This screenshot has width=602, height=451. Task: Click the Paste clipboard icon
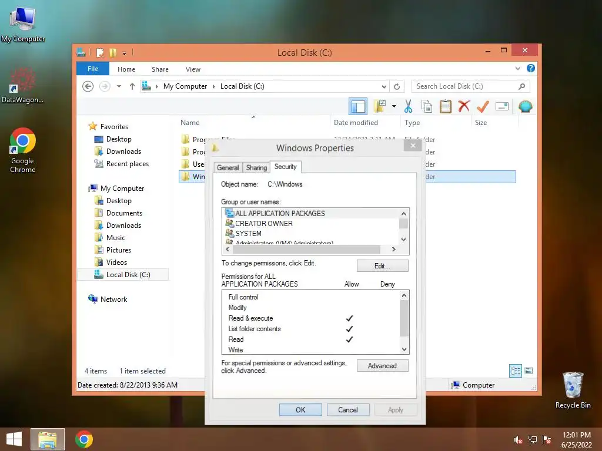tap(446, 106)
